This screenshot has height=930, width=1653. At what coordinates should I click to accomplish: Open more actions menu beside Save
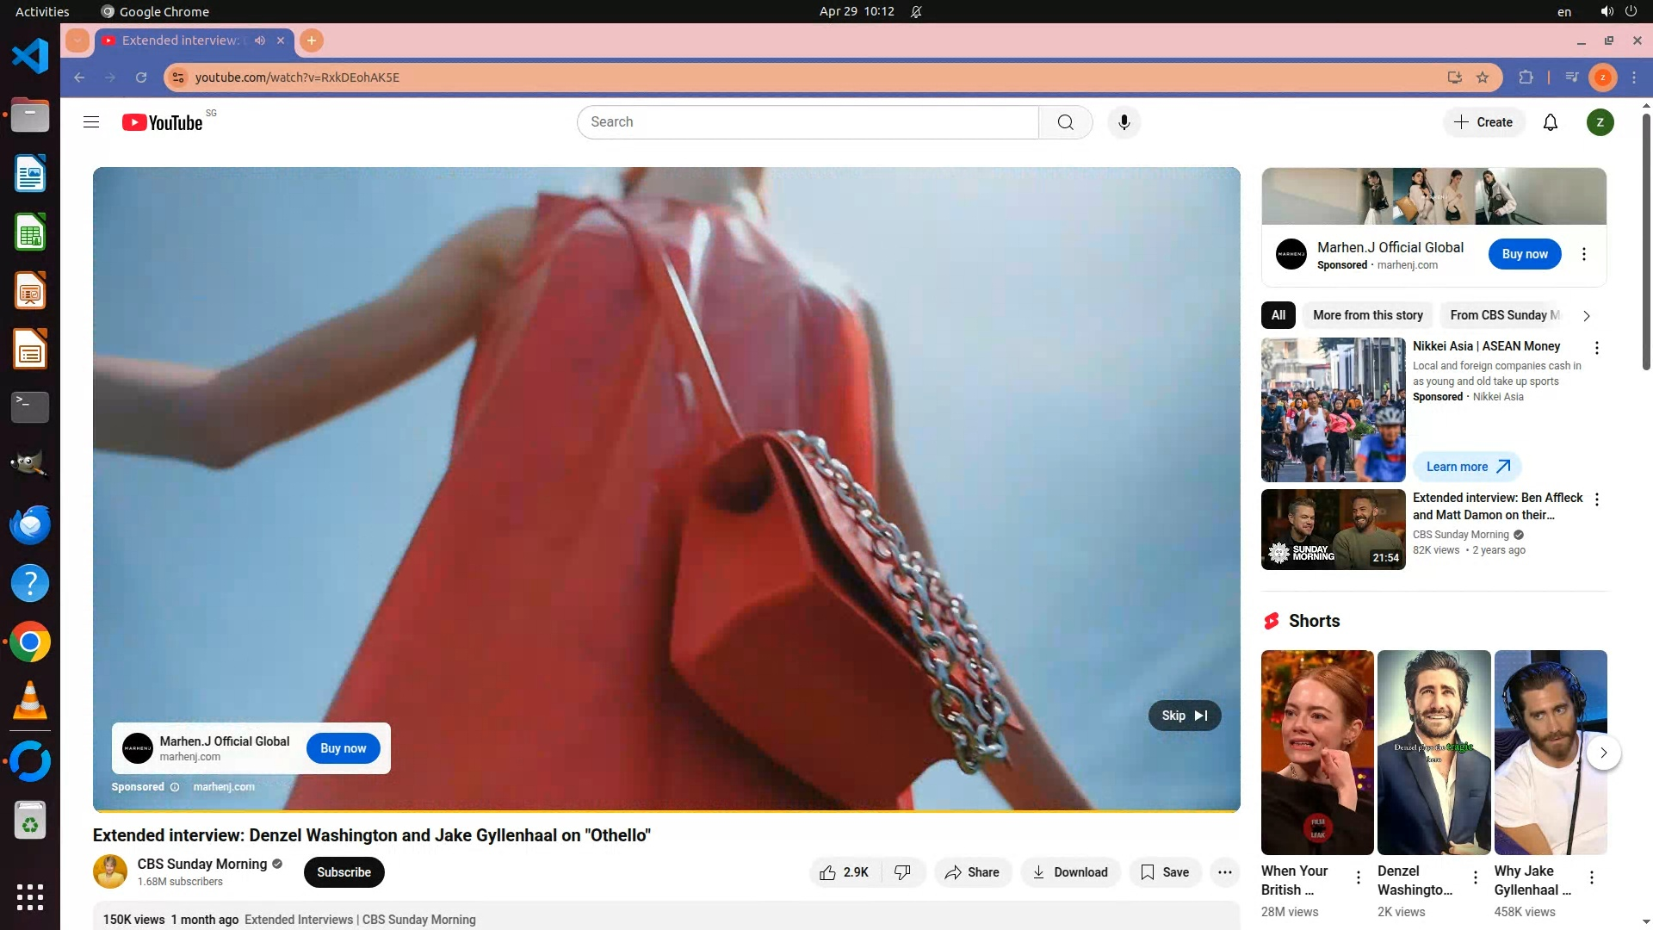[x=1224, y=872]
